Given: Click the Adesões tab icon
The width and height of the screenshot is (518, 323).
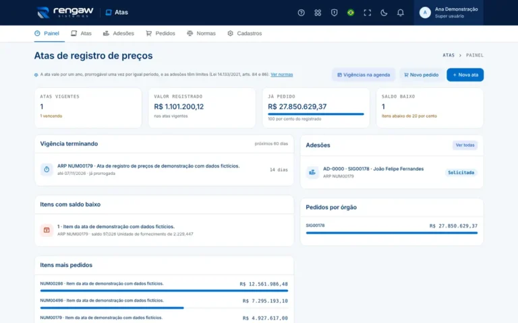Looking at the screenshot, I should click(x=106, y=33).
